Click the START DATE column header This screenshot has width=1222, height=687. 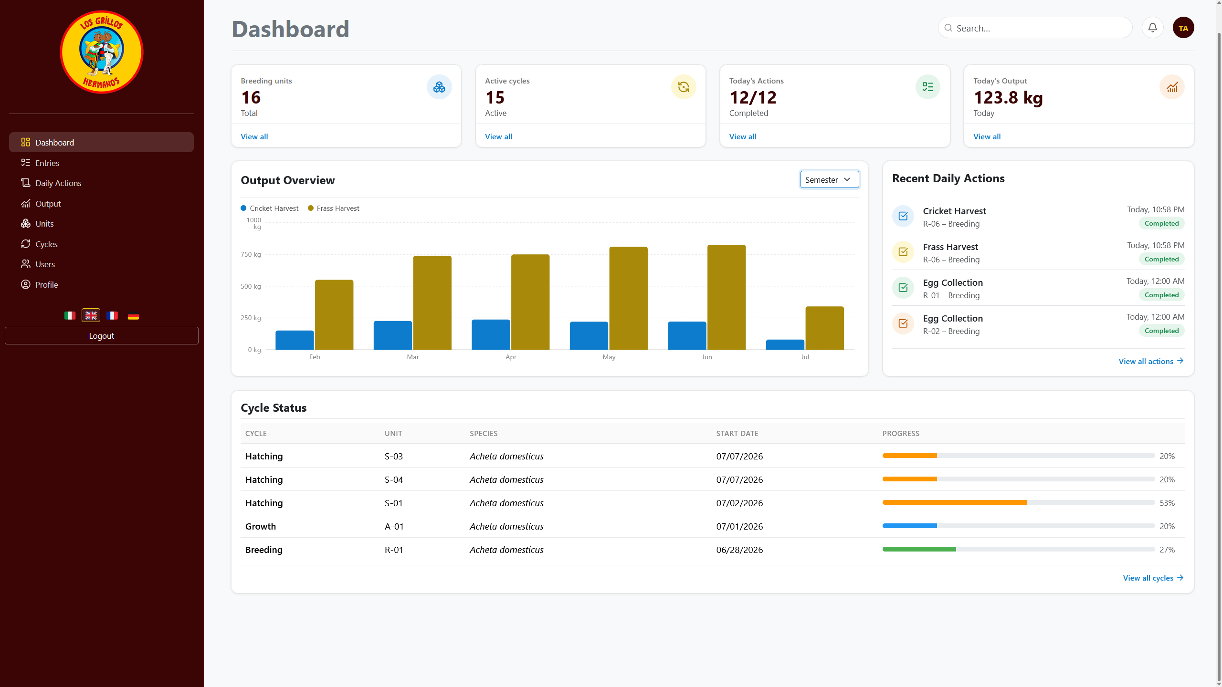tap(737, 433)
